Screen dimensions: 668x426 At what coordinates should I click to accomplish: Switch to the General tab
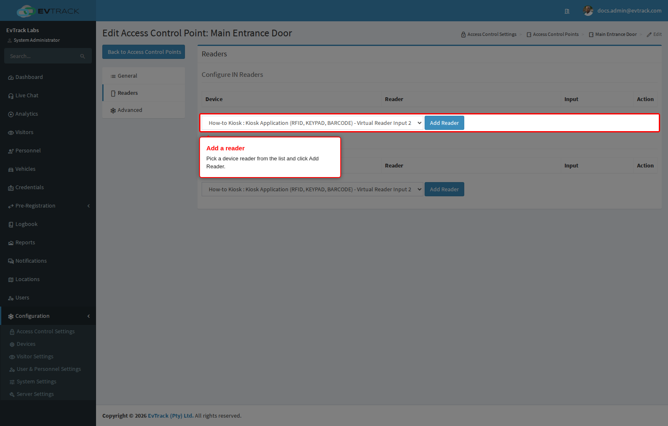point(144,76)
